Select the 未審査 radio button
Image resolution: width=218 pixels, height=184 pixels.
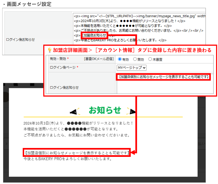150,59
